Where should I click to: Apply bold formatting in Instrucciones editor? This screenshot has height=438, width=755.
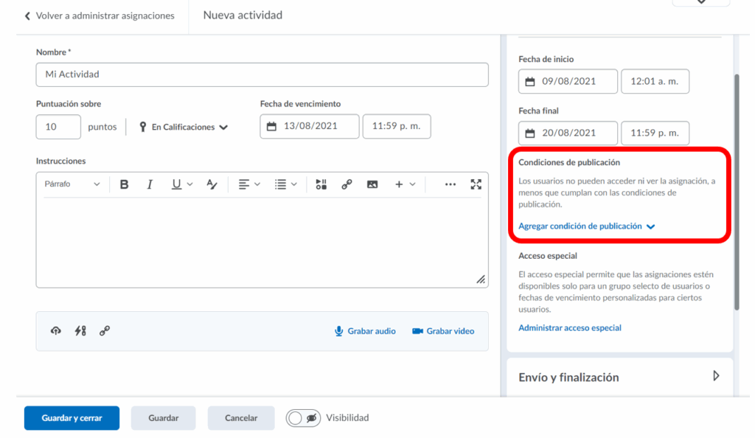[125, 184]
